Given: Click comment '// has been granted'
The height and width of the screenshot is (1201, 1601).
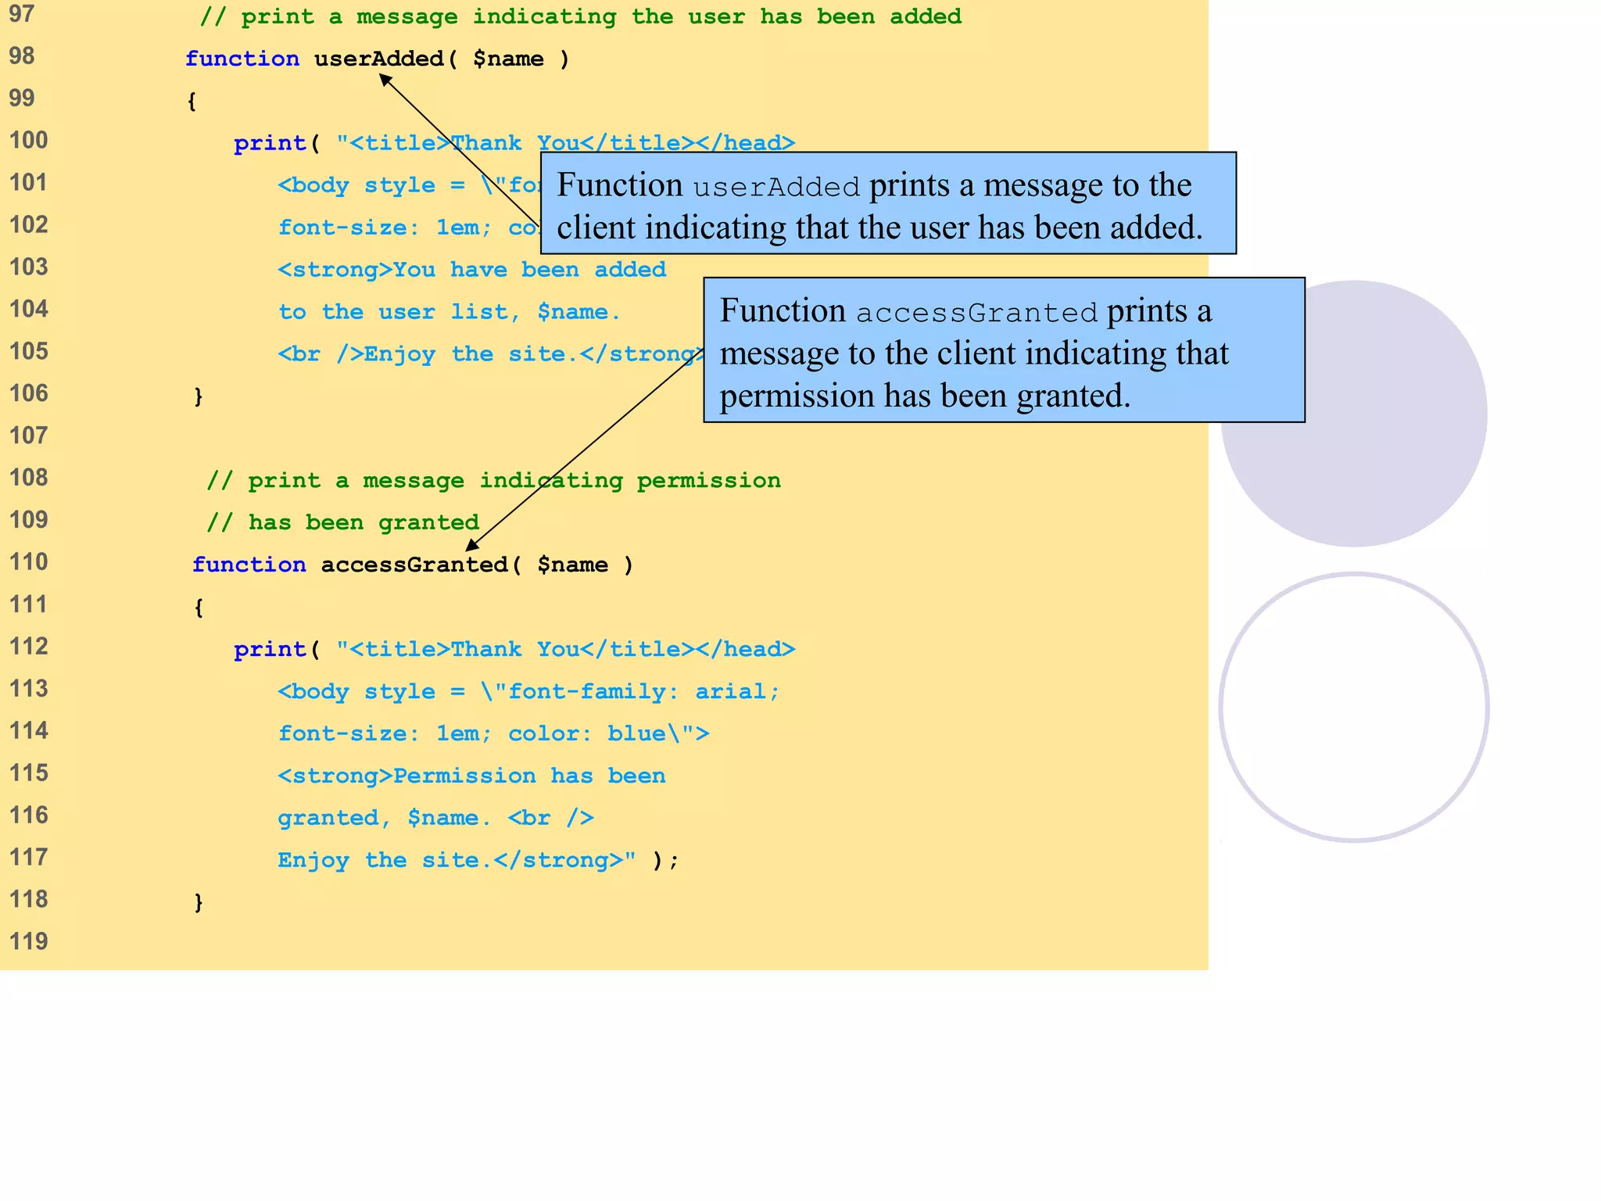Looking at the screenshot, I should 343,522.
